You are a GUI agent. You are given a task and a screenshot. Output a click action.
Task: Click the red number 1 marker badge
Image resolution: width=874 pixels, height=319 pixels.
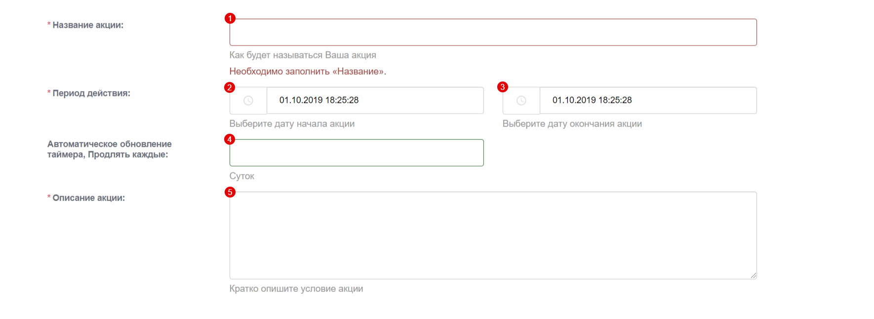point(230,18)
